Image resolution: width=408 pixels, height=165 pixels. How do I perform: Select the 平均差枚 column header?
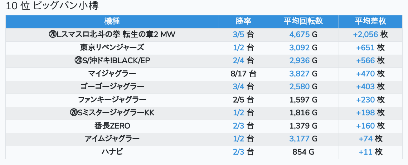pyautogui.click(x=370, y=21)
